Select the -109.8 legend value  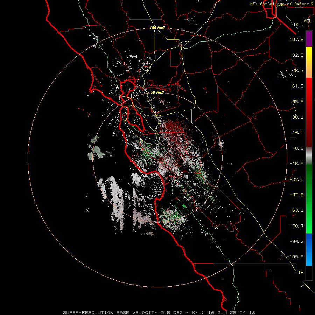click(295, 257)
